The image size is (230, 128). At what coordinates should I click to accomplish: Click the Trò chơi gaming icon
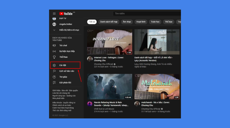click(54, 45)
